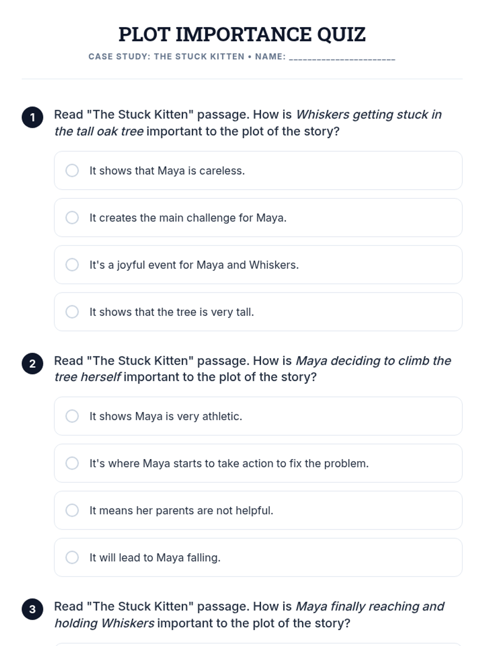Screen dimensions: 484x646
Task: Click the "Case Study: The Stuck Kitten" subtitle
Action: click(166, 57)
